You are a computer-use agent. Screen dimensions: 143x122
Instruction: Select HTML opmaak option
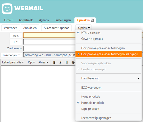click(109, 33)
